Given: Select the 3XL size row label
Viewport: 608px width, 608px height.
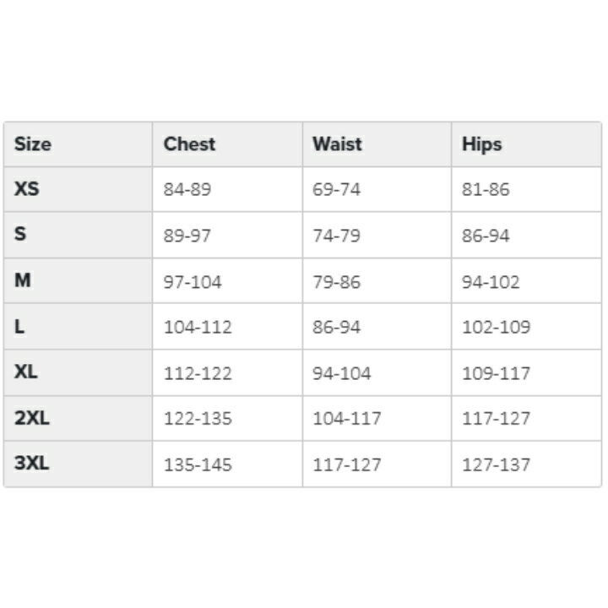Looking at the screenshot, I should tap(32, 464).
